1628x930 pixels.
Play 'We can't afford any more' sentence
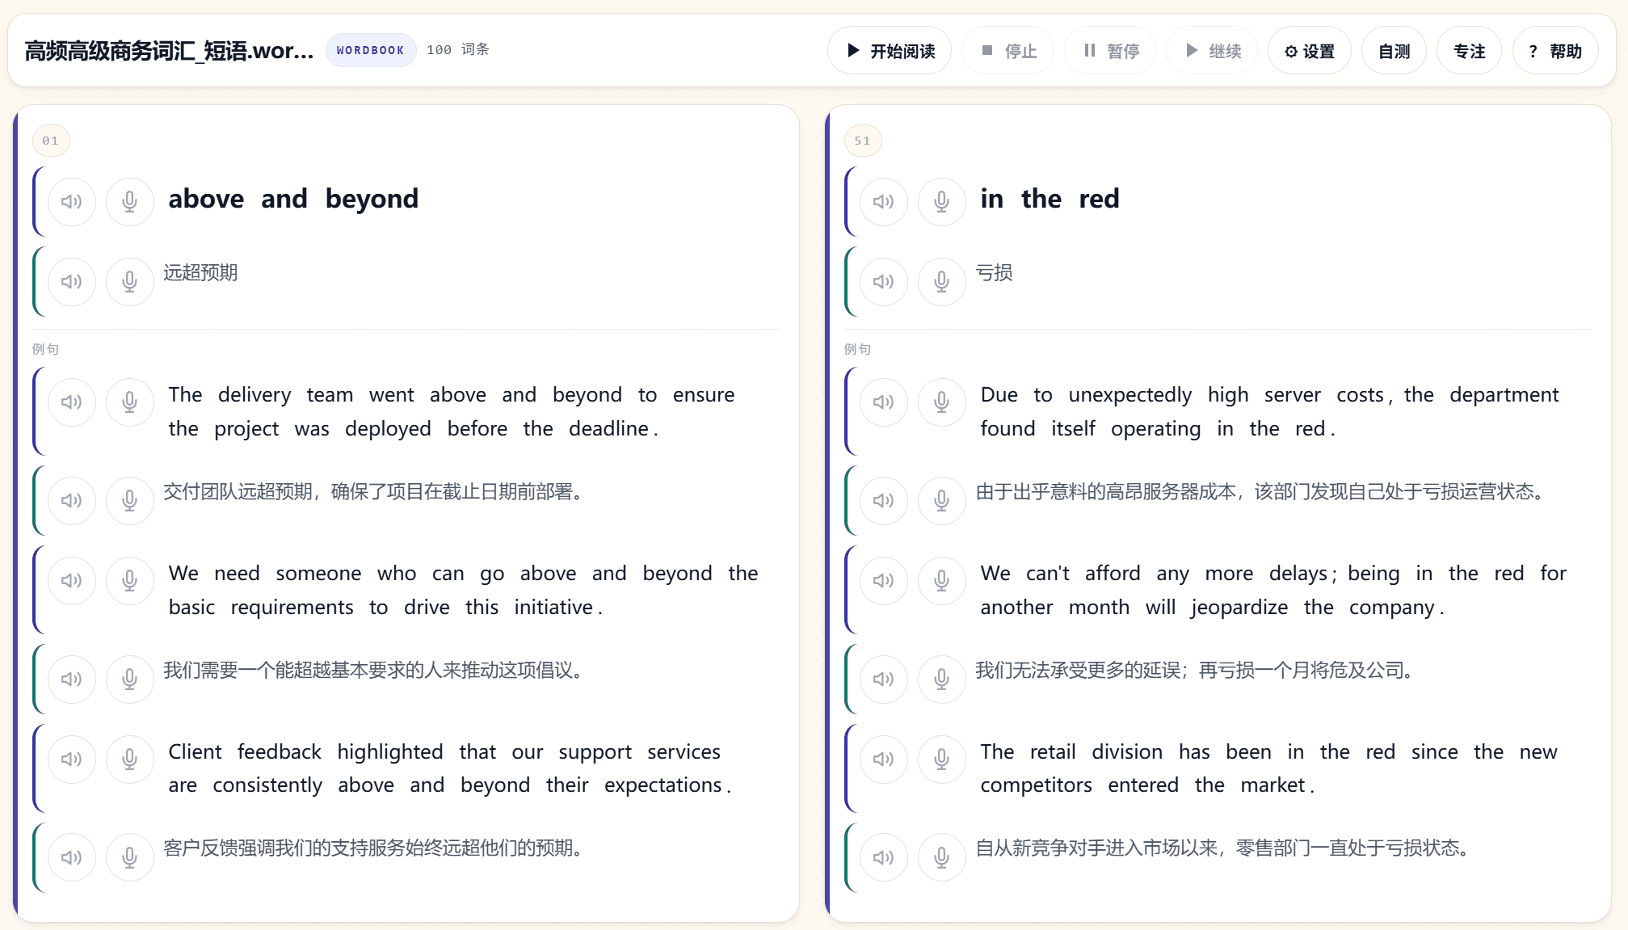click(884, 581)
